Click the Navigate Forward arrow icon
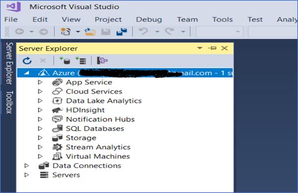The image size is (298, 193). (x=44, y=31)
